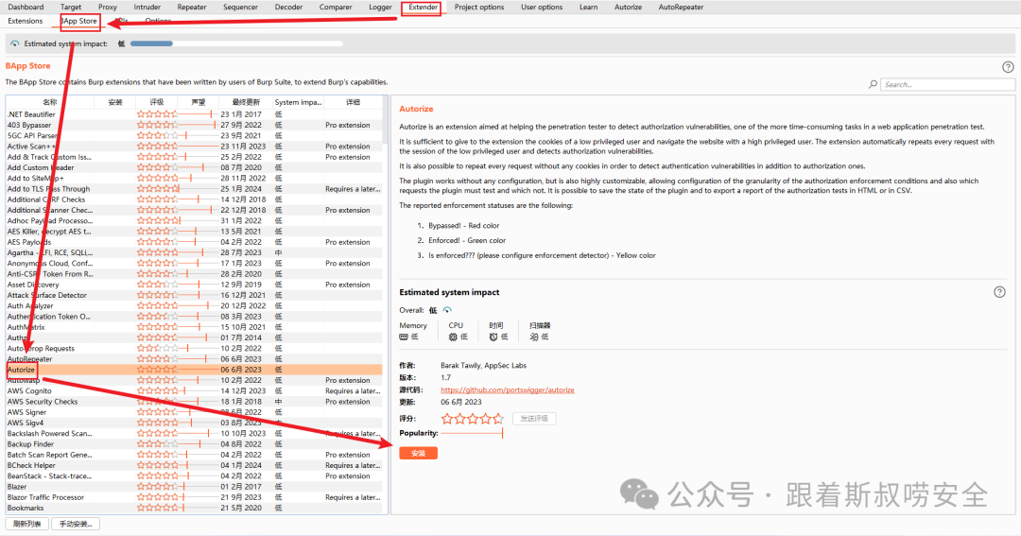
Task: Open the Proxy tab
Action: (x=108, y=8)
